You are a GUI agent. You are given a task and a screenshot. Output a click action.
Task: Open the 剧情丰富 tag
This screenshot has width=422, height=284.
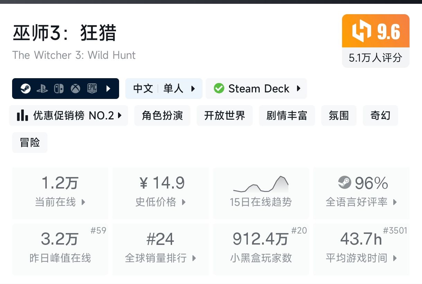pos(287,116)
